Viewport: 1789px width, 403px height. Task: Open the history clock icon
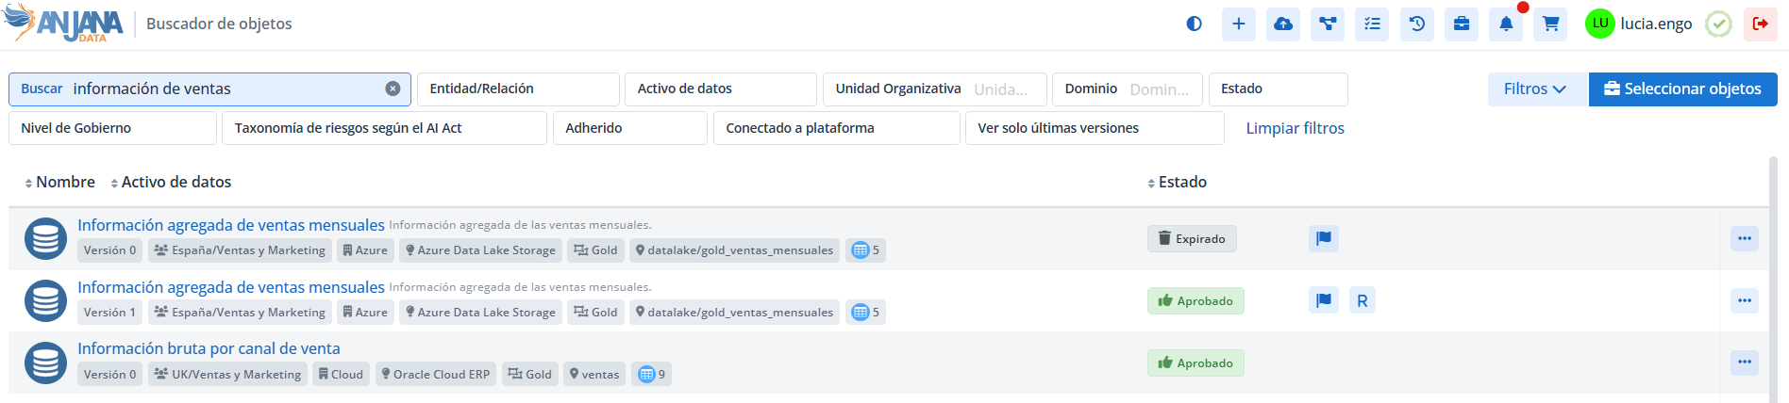pos(1416,24)
